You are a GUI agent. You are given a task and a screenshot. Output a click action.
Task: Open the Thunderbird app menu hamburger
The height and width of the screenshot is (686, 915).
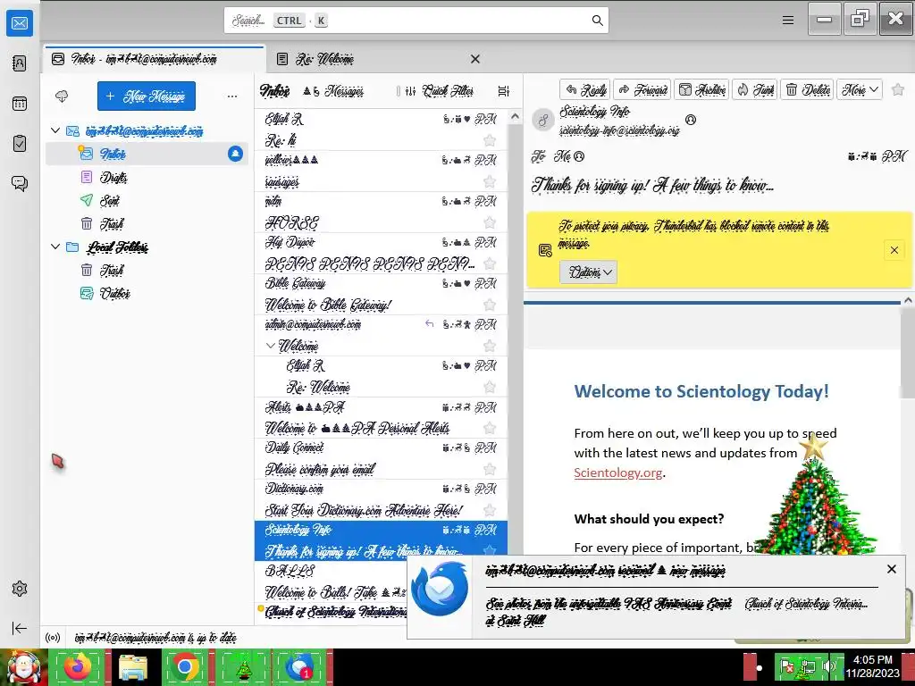(788, 21)
